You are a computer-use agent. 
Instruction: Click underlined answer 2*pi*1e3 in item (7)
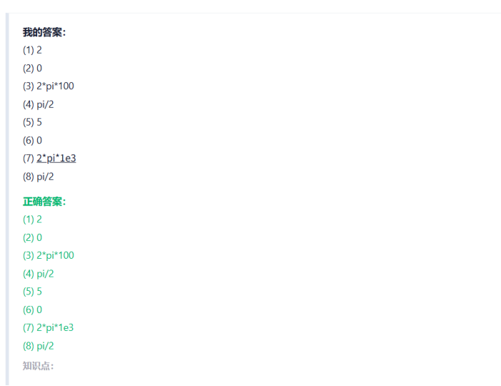[x=57, y=158]
